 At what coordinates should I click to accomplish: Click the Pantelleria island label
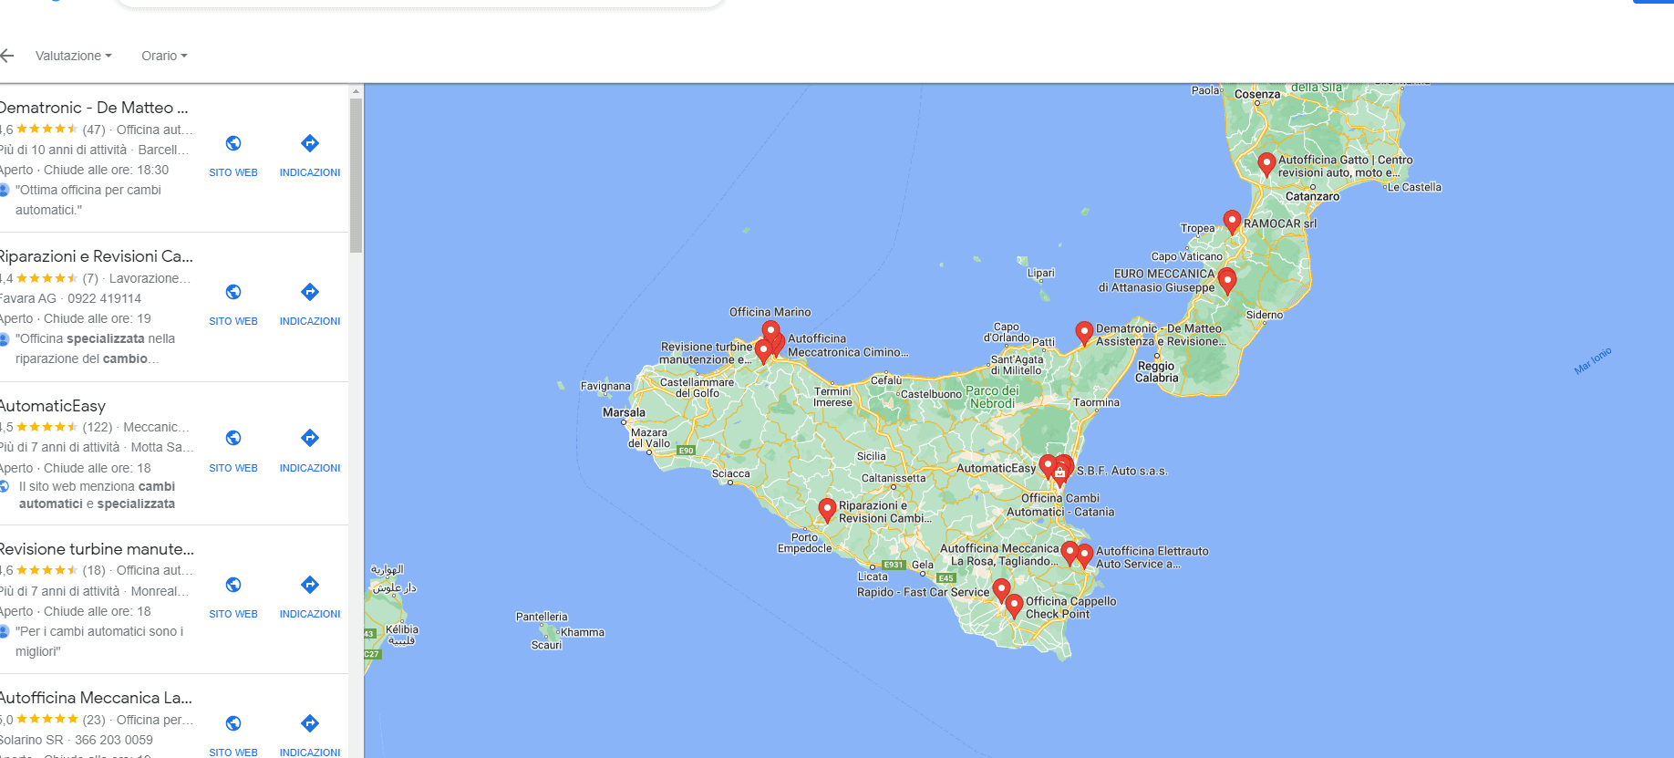pyautogui.click(x=542, y=617)
